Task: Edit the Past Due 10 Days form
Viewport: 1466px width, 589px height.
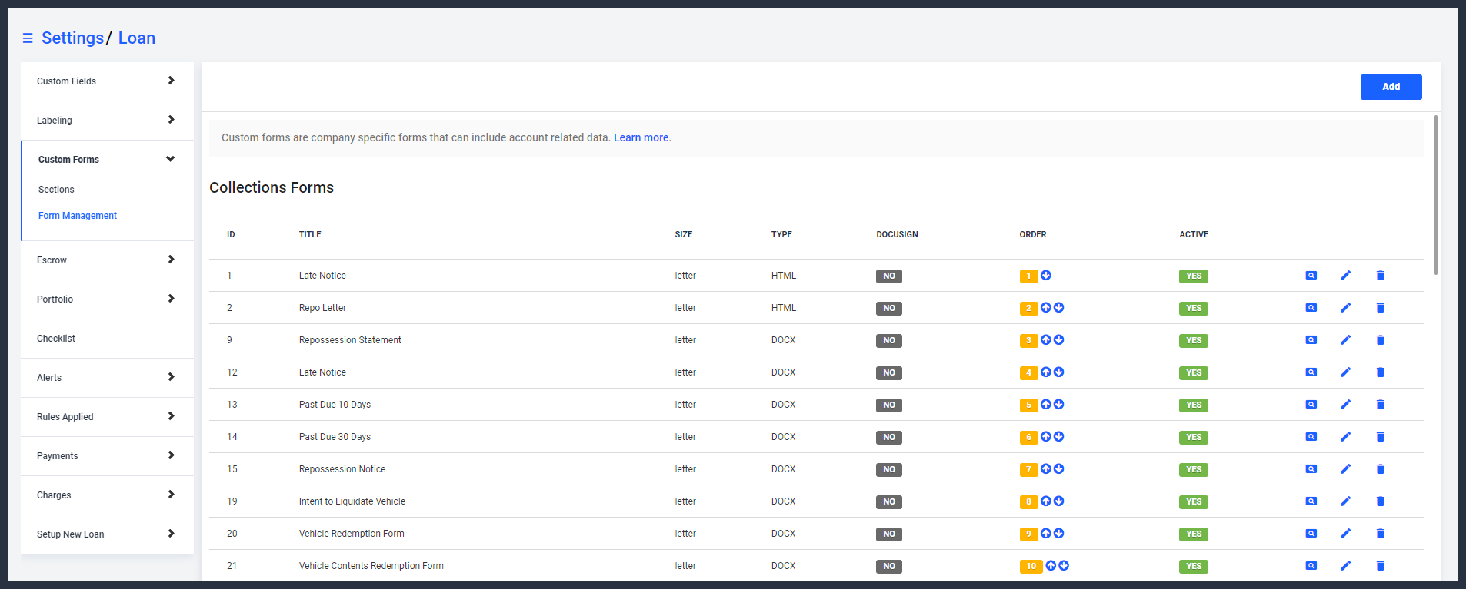Action: pyautogui.click(x=1345, y=405)
